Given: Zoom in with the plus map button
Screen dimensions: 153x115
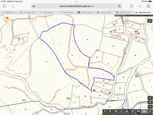Looking at the screenshot, I should [x=150, y=102].
